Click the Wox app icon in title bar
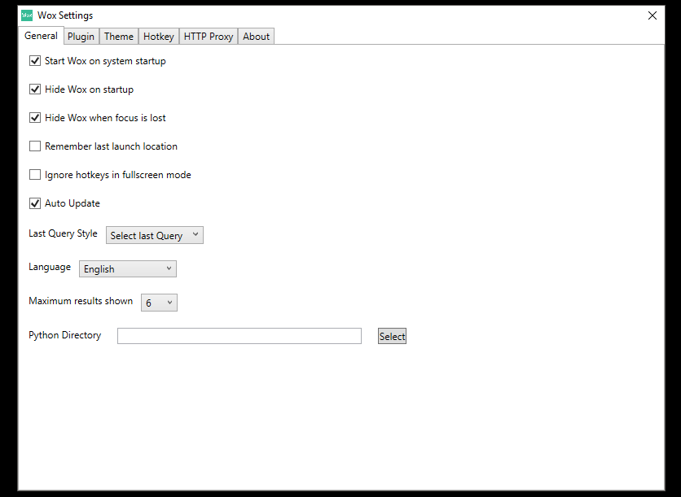The width and height of the screenshot is (681, 497). point(27,15)
